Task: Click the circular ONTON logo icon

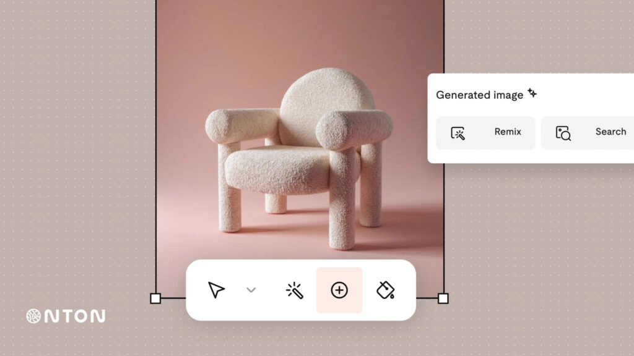Action: click(x=32, y=316)
